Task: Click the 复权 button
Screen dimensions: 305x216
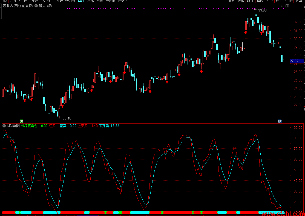Action: [231, 1]
